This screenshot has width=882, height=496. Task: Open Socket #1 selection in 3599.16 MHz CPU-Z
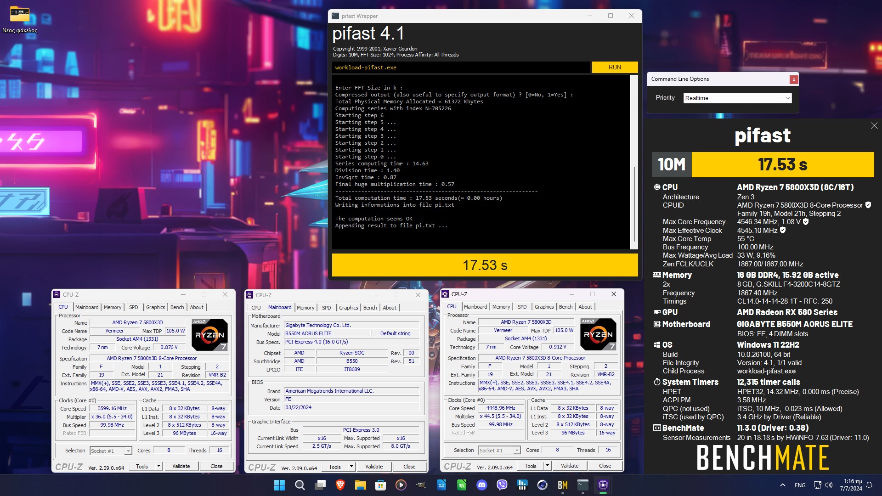pos(111,451)
